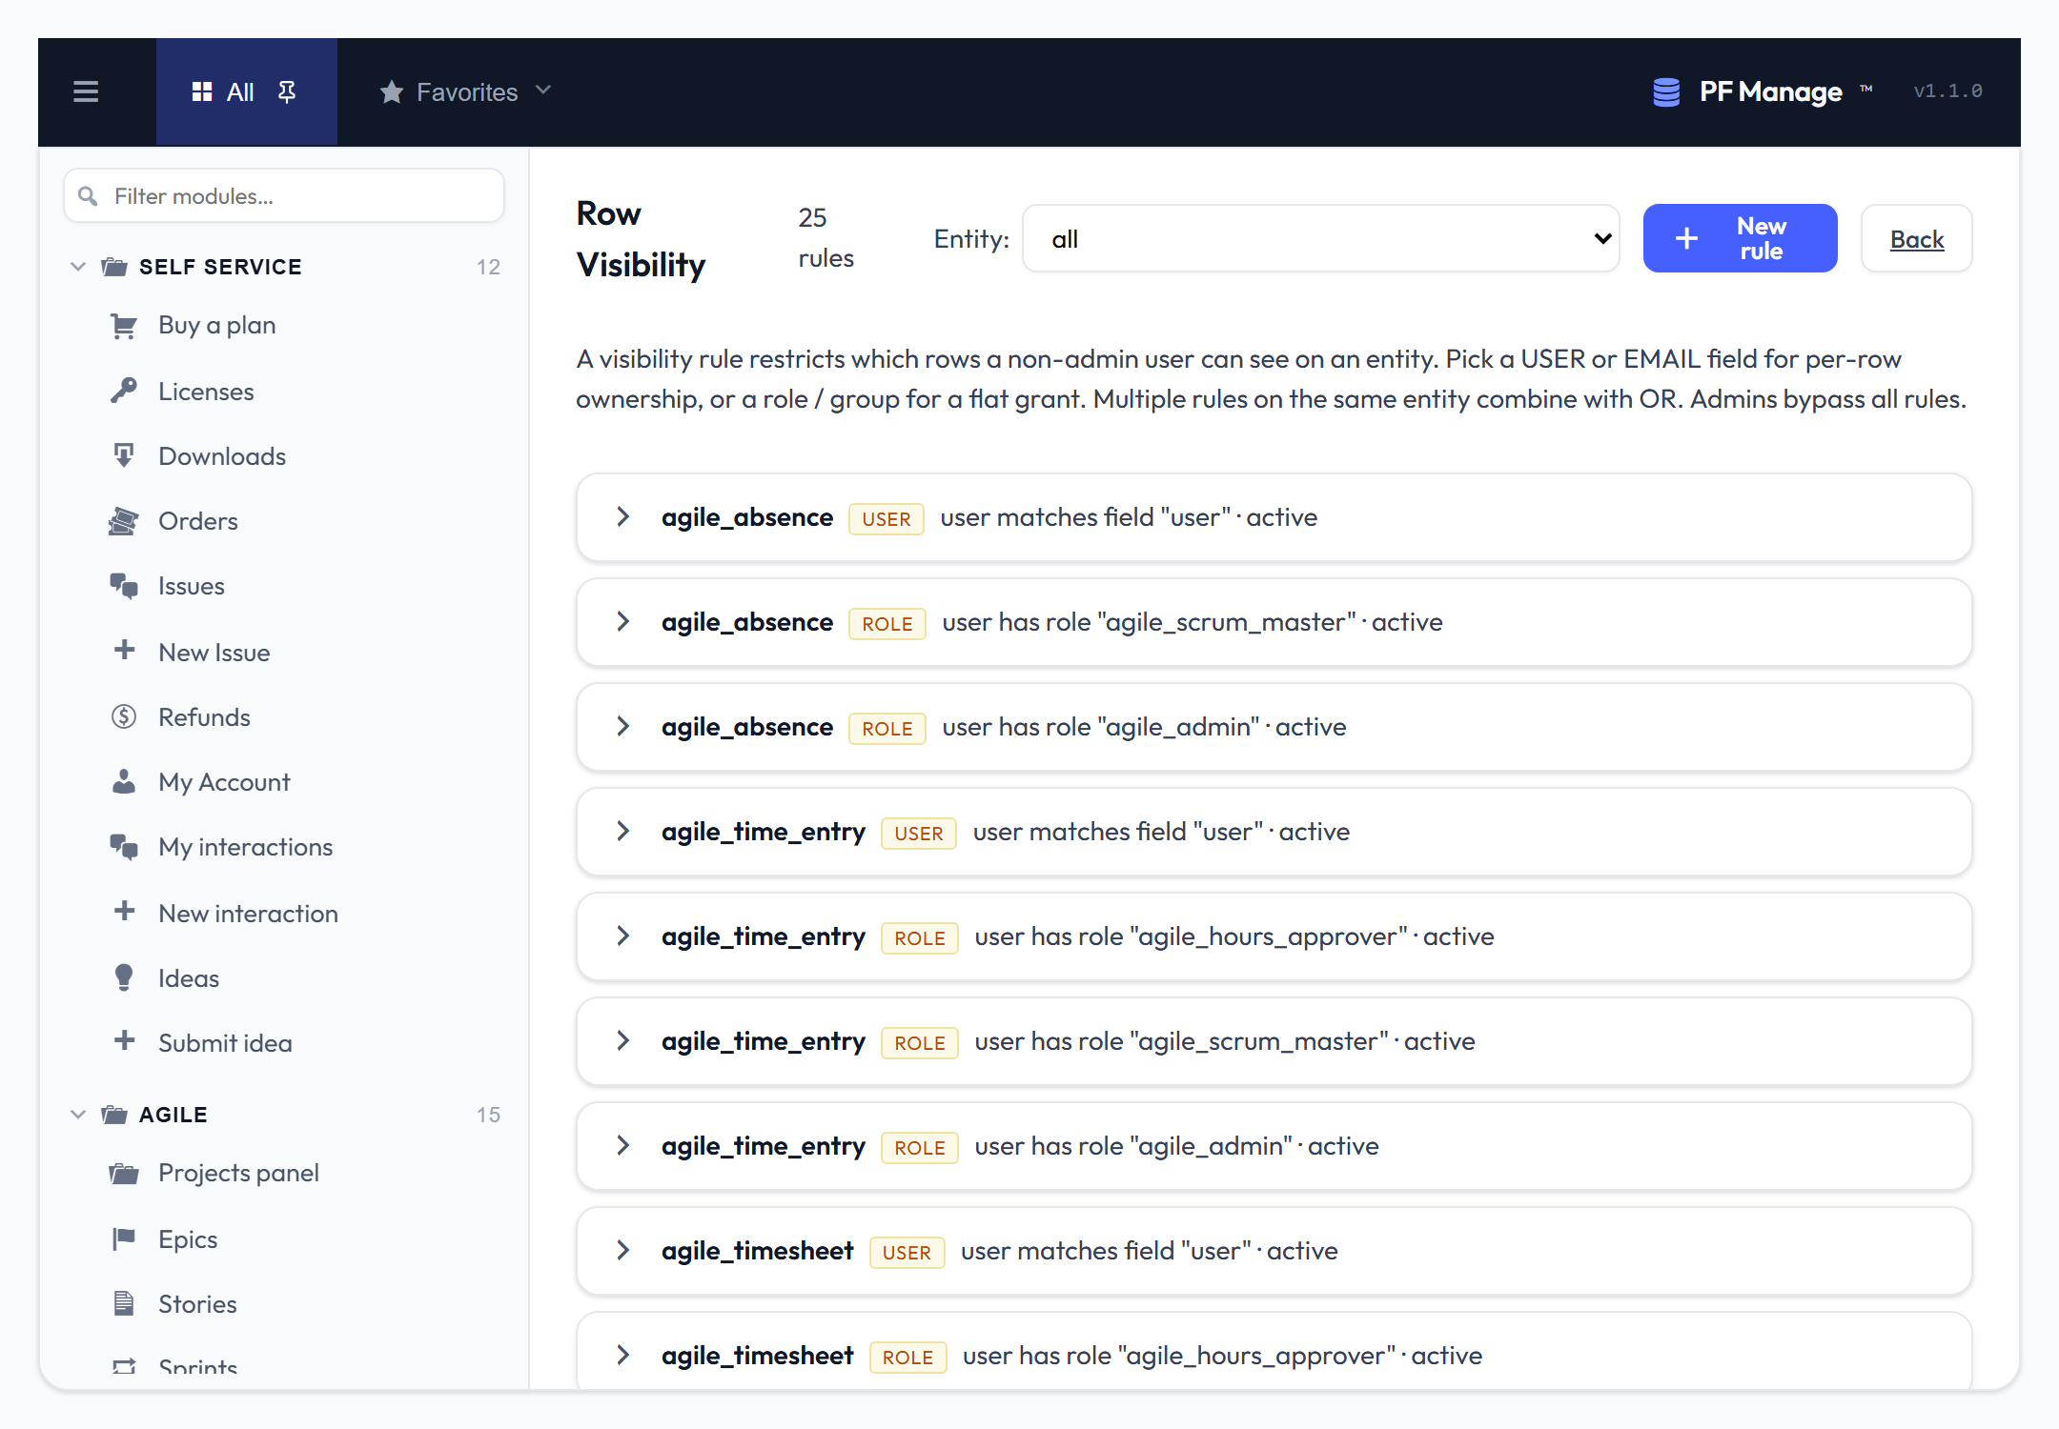
Task: Open the Entity dropdown showing all
Action: coord(1321,238)
